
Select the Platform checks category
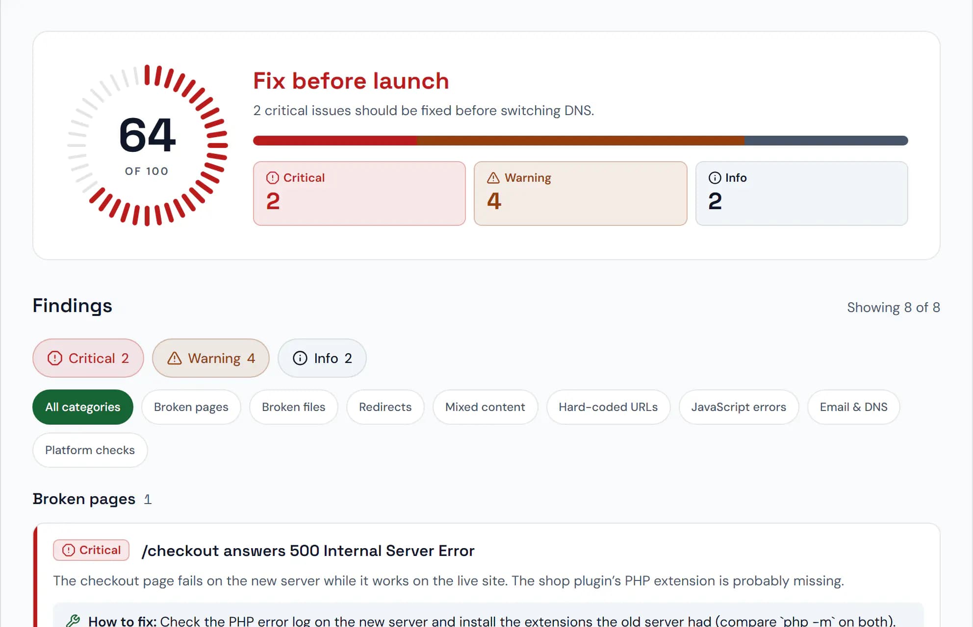pyautogui.click(x=90, y=450)
